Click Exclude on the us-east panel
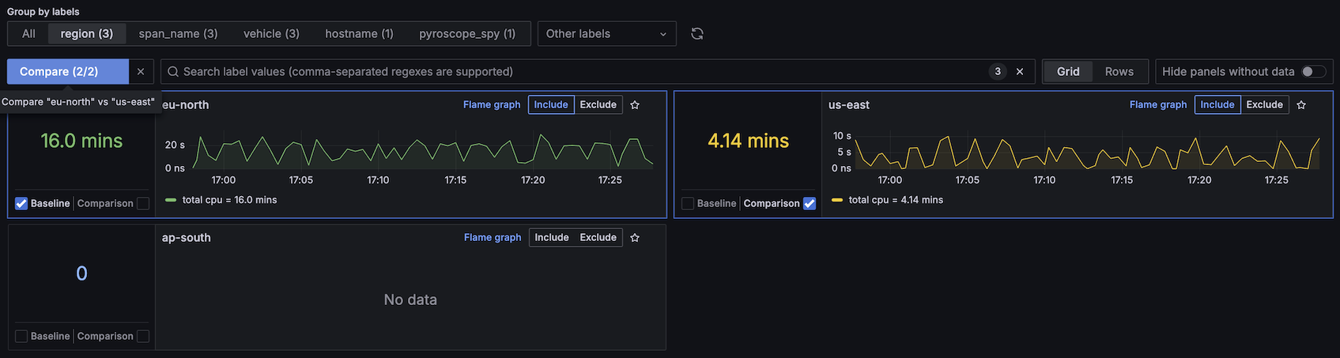This screenshot has width=1340, height=358. click(1264, 104)
